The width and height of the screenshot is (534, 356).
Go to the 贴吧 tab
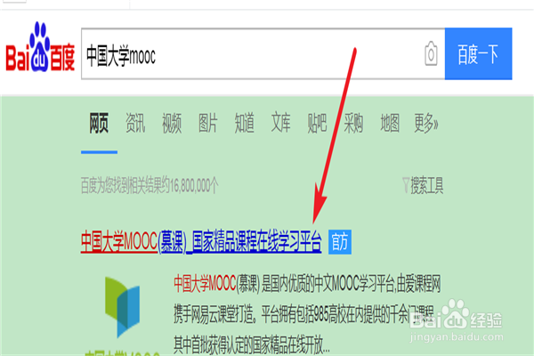(x=317, y=123)
